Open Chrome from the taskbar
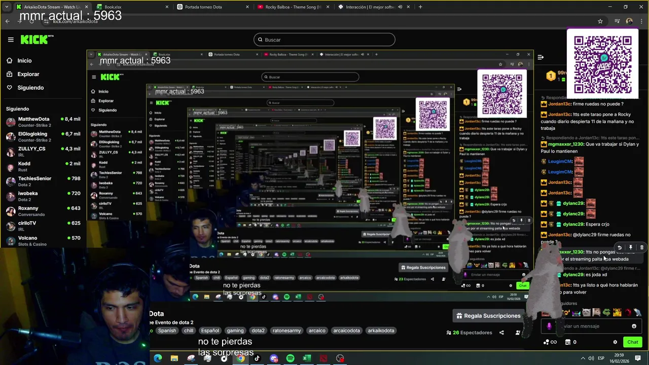 [x=240, y=358]
